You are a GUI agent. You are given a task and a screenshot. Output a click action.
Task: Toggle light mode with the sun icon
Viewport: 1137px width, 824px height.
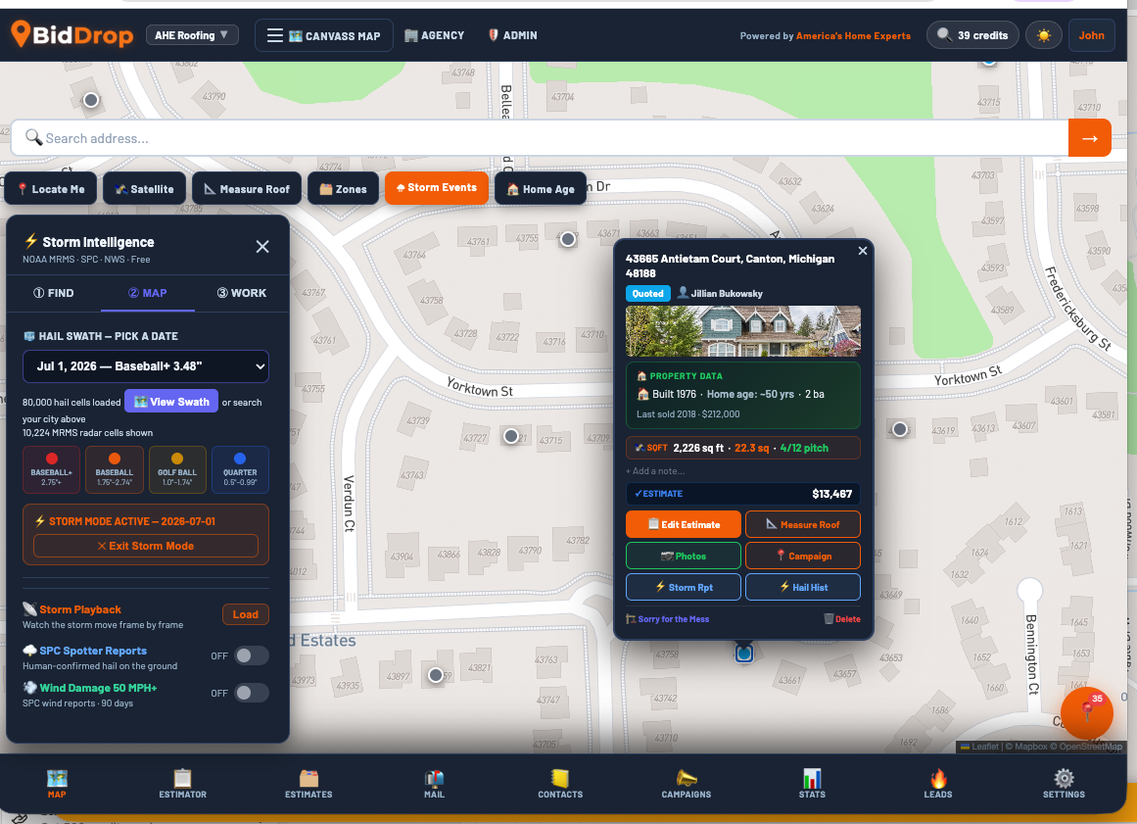tap(1043, 35)
